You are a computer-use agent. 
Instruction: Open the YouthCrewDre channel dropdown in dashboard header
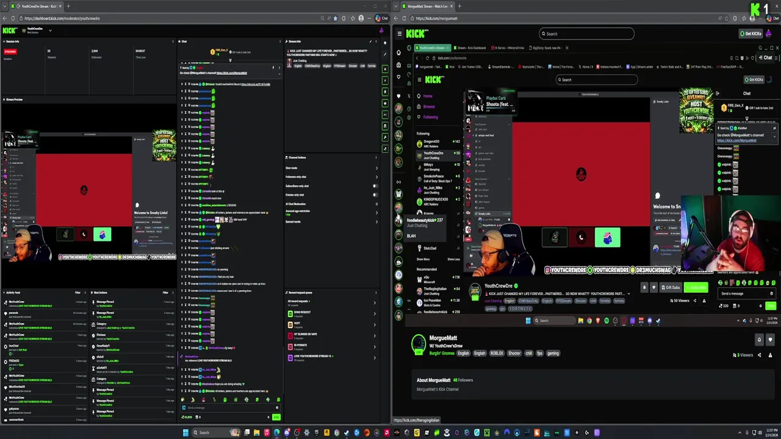click(50, 30)
